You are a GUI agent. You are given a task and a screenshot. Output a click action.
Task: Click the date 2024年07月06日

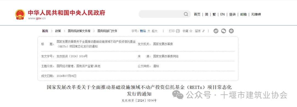tap(67, 76)
